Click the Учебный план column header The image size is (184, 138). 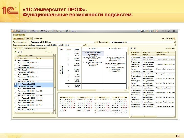(27, 58)
